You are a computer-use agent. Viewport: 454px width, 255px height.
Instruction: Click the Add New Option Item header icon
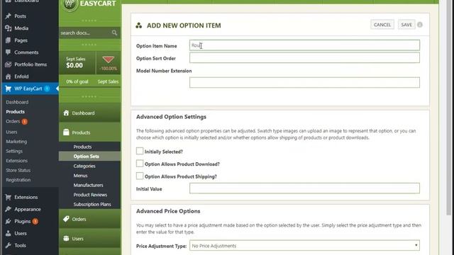(x=139, y=25)
